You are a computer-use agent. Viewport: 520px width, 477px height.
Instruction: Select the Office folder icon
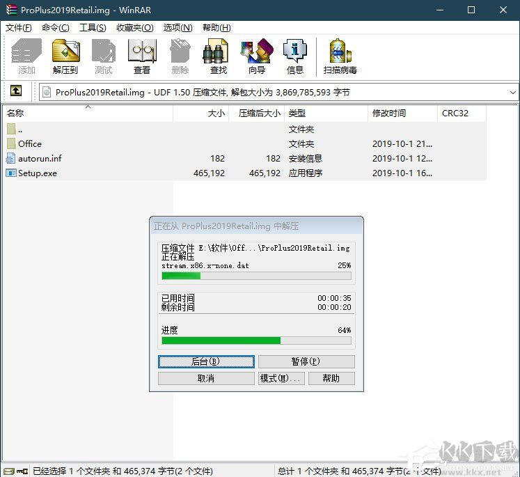[11, 143]
